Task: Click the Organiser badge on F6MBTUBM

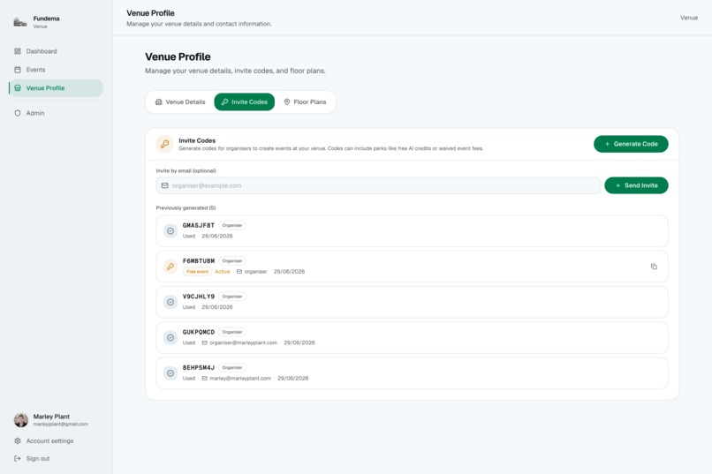Action: click(x=232, y=260)
